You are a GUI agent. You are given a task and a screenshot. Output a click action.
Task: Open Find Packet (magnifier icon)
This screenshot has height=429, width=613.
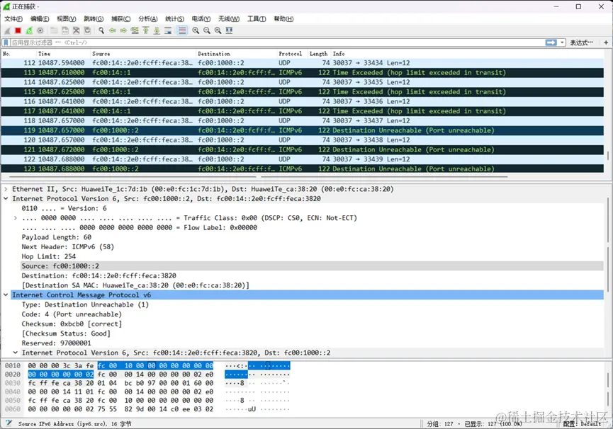[x=101, y=30]
